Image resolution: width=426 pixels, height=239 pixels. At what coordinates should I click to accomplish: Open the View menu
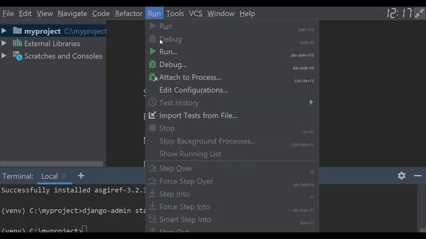click(45, 13)
